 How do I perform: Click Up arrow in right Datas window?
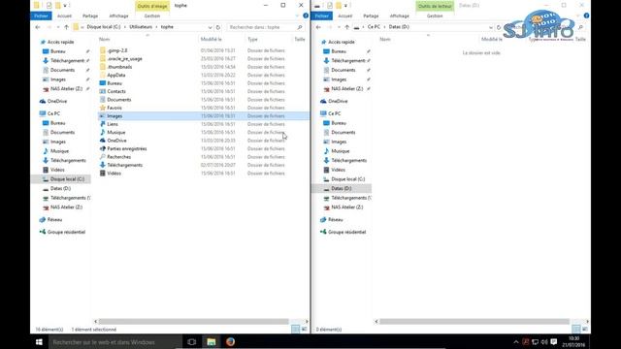tap(347, 27)
